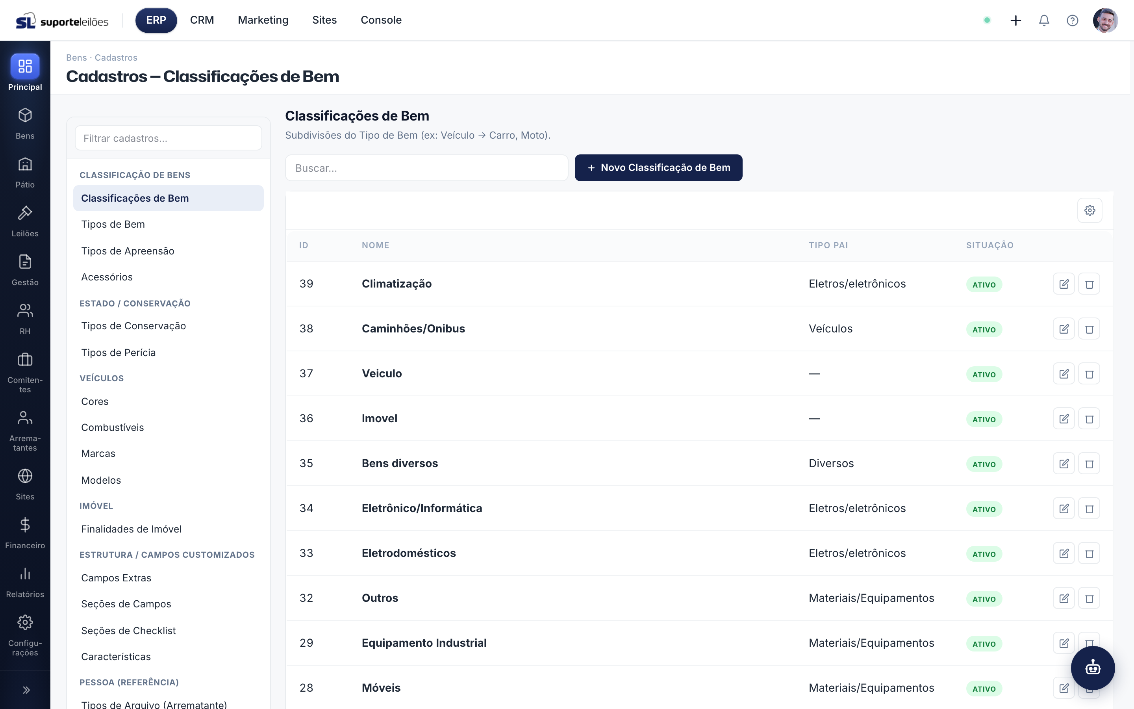Sort by the NOME column header
1134x709 pixels.
pos(375,245)
